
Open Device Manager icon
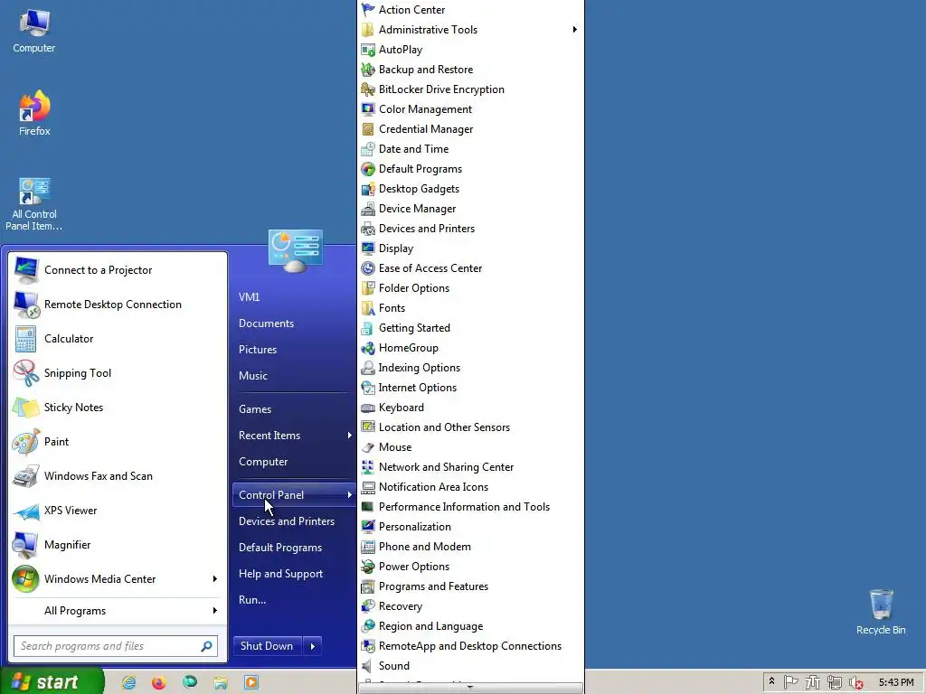(x=368, y=209)
